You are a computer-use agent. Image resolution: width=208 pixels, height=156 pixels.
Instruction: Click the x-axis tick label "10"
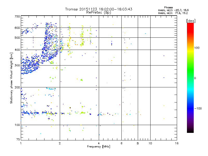pos(150,143)
